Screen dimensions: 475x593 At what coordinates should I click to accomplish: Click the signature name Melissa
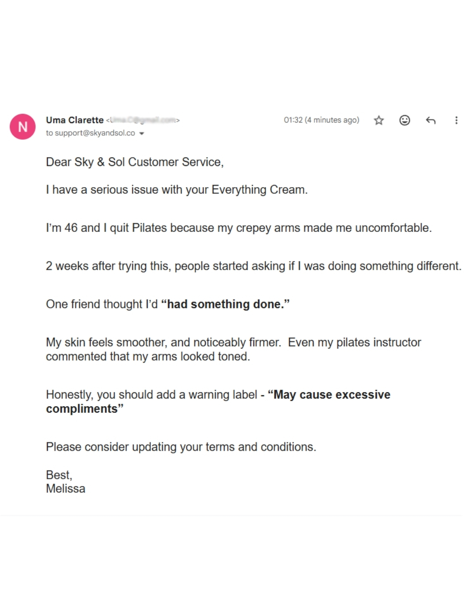pyautogui.click(x=66, y=488)
